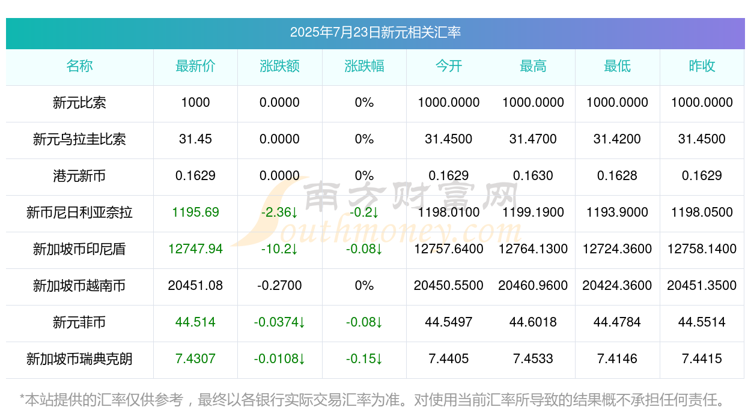This screenshot has width=751, height=419.
Task: Click the 新元比索 row name
Action: 79,103
